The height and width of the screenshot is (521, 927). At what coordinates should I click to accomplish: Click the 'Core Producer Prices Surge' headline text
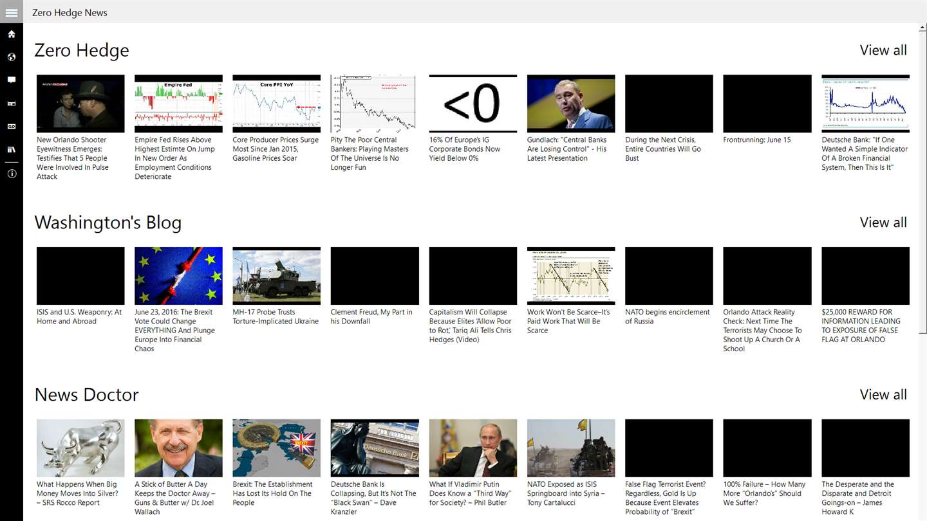[276, 149]
